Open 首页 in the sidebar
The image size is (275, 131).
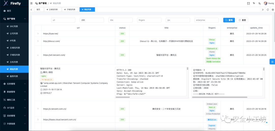tap(14, 11)
